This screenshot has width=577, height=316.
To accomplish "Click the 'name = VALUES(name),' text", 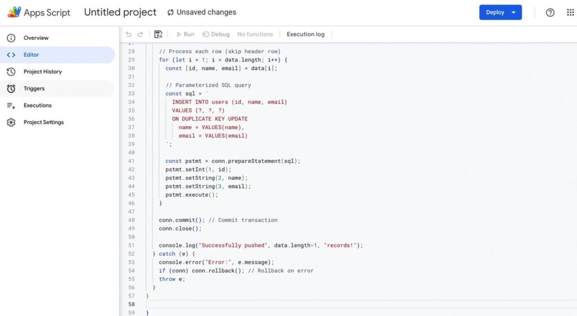I will coord(211,127).
